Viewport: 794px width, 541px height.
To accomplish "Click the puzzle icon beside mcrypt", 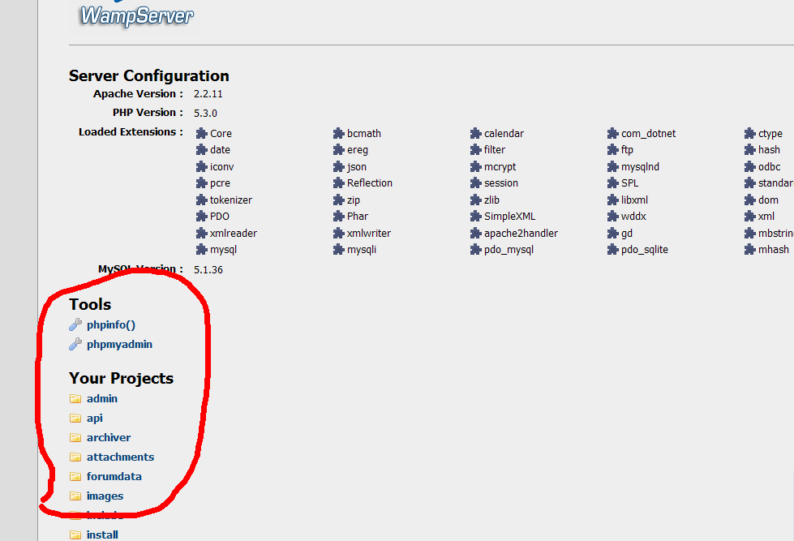I will click(475, 166).
